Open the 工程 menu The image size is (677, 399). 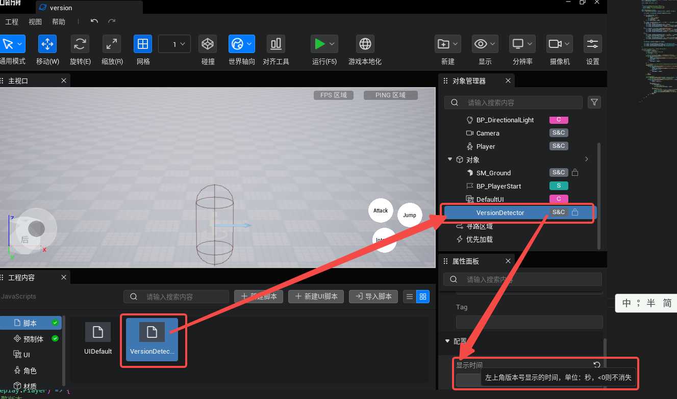click(x=12, y=22)
